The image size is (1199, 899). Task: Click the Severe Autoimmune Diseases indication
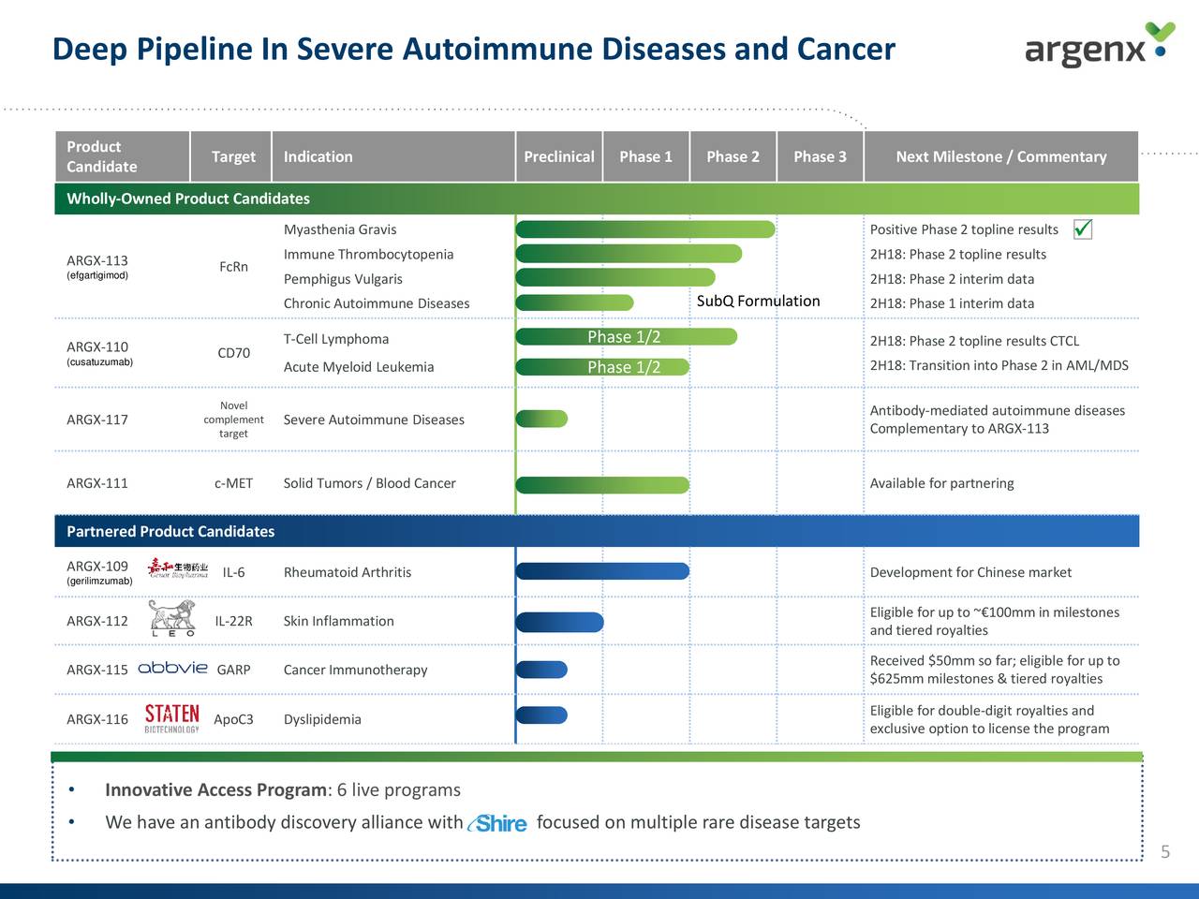(x=374, y=420)
